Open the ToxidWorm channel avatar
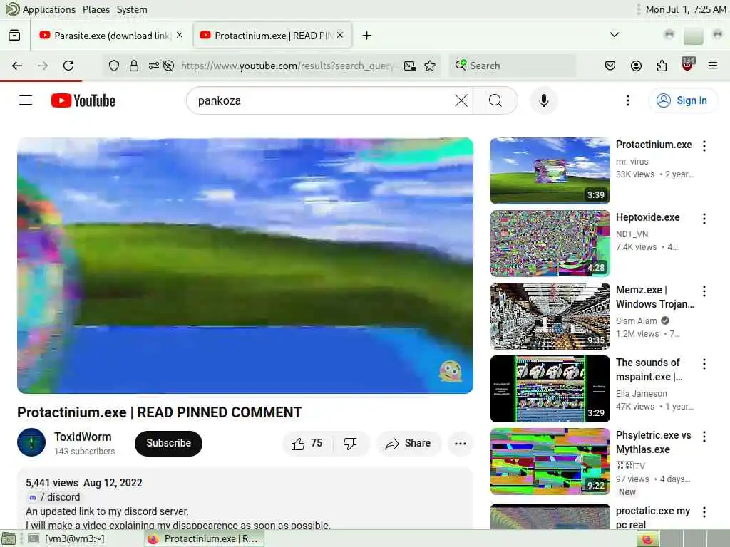Image resolution: width=730 pixels, height=547 pixels. [x=31, y=442]
